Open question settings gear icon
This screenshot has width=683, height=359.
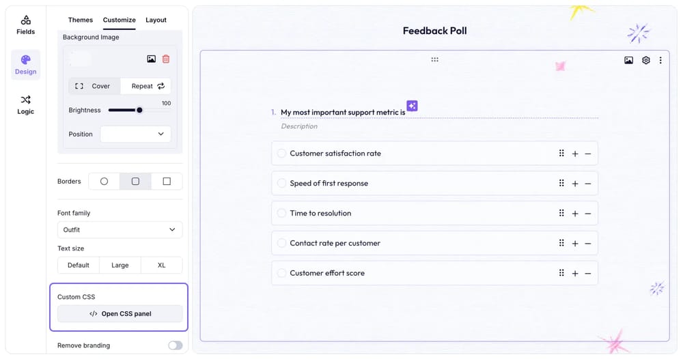coord(646,60)
